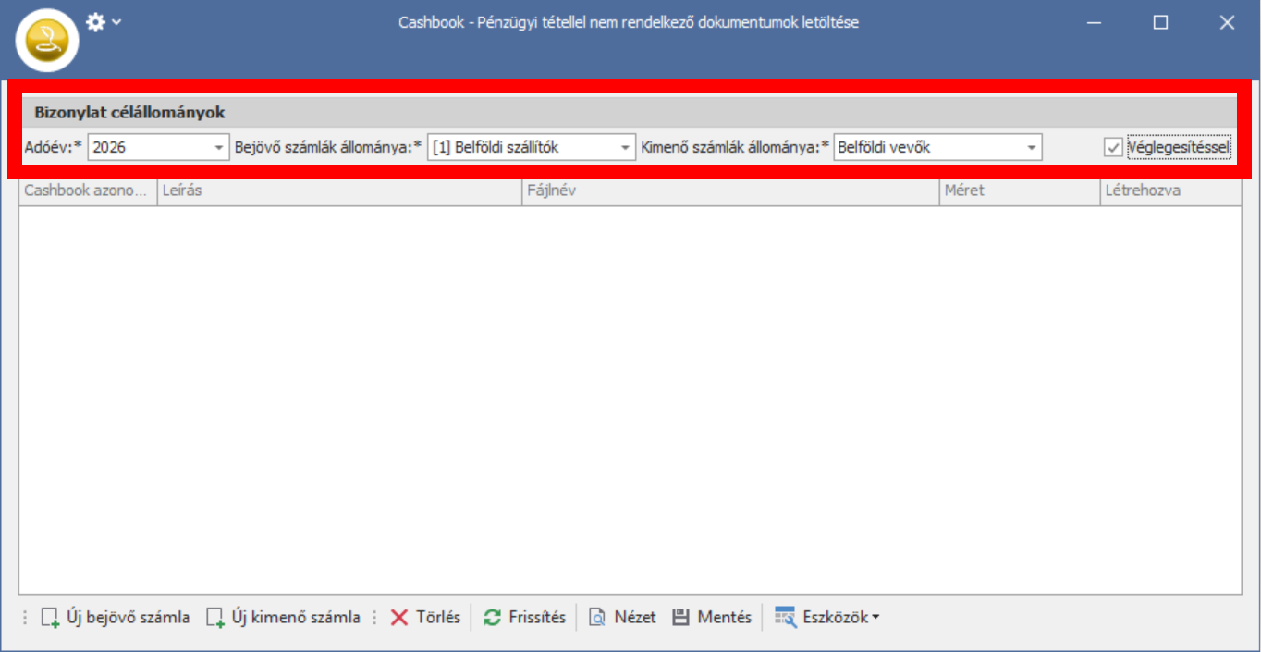Click the golden Cashbook application logo
Viewport: 1261px width, 652px height.
click(x=47, y=40)
